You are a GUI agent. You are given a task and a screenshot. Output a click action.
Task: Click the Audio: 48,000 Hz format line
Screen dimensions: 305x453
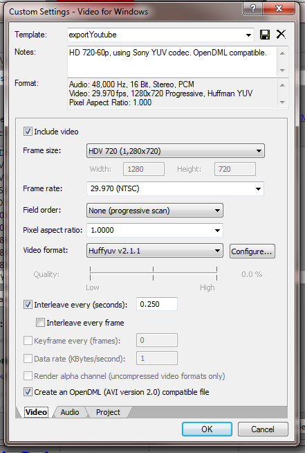click(131, 85)
